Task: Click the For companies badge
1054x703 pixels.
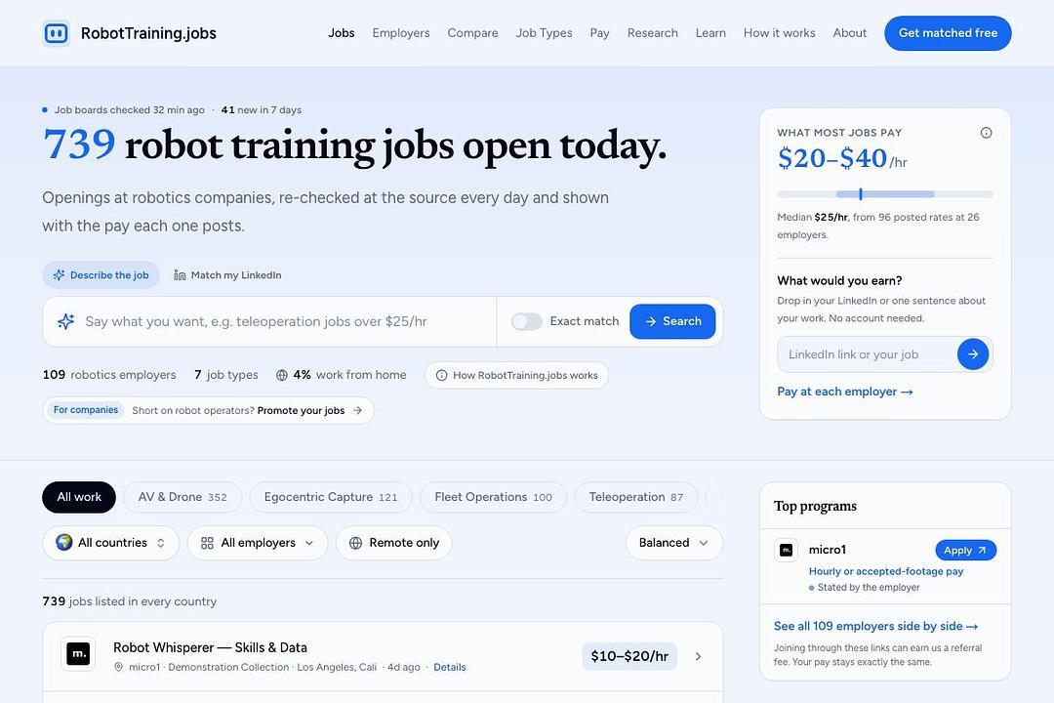Action: click(85, 410)
